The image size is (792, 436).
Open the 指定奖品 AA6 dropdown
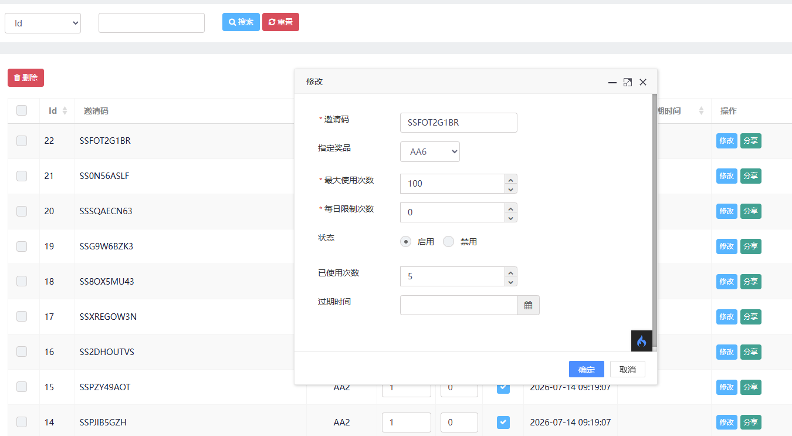point(430,151)
